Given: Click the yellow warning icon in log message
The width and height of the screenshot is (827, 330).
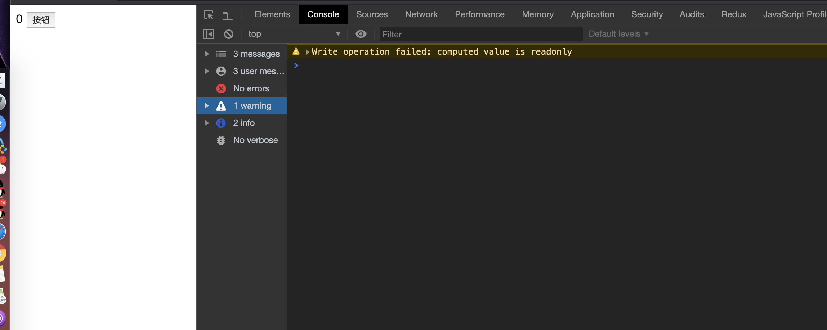Looking at the screenshot, I should click(x=296, y=51).
